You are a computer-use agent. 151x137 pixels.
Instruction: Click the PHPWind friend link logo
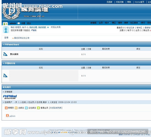(10, 97)
